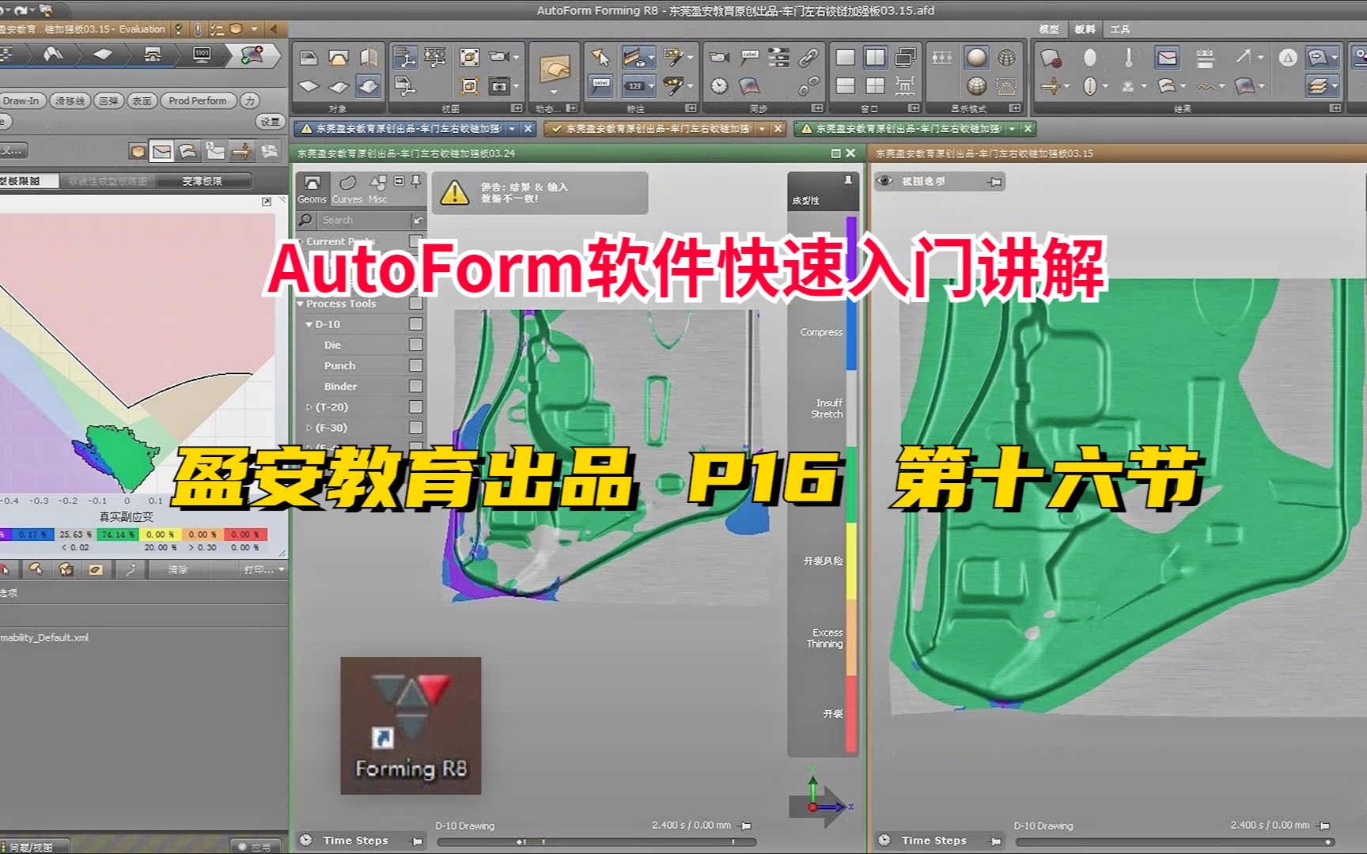Switch to the 板料 ribbon tab

point(1085,29)
